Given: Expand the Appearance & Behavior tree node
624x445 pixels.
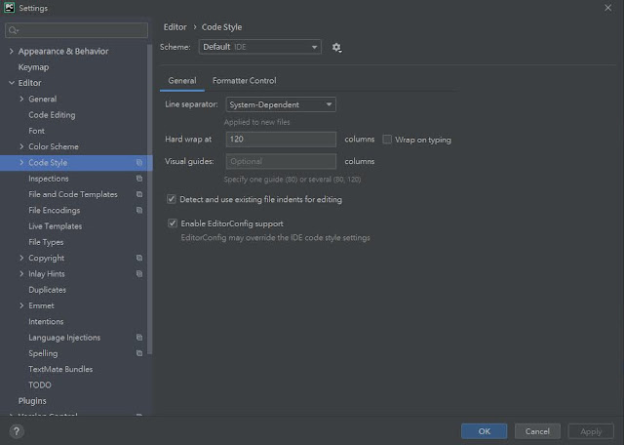Looking at the screenshot, I should coord(12,51).
